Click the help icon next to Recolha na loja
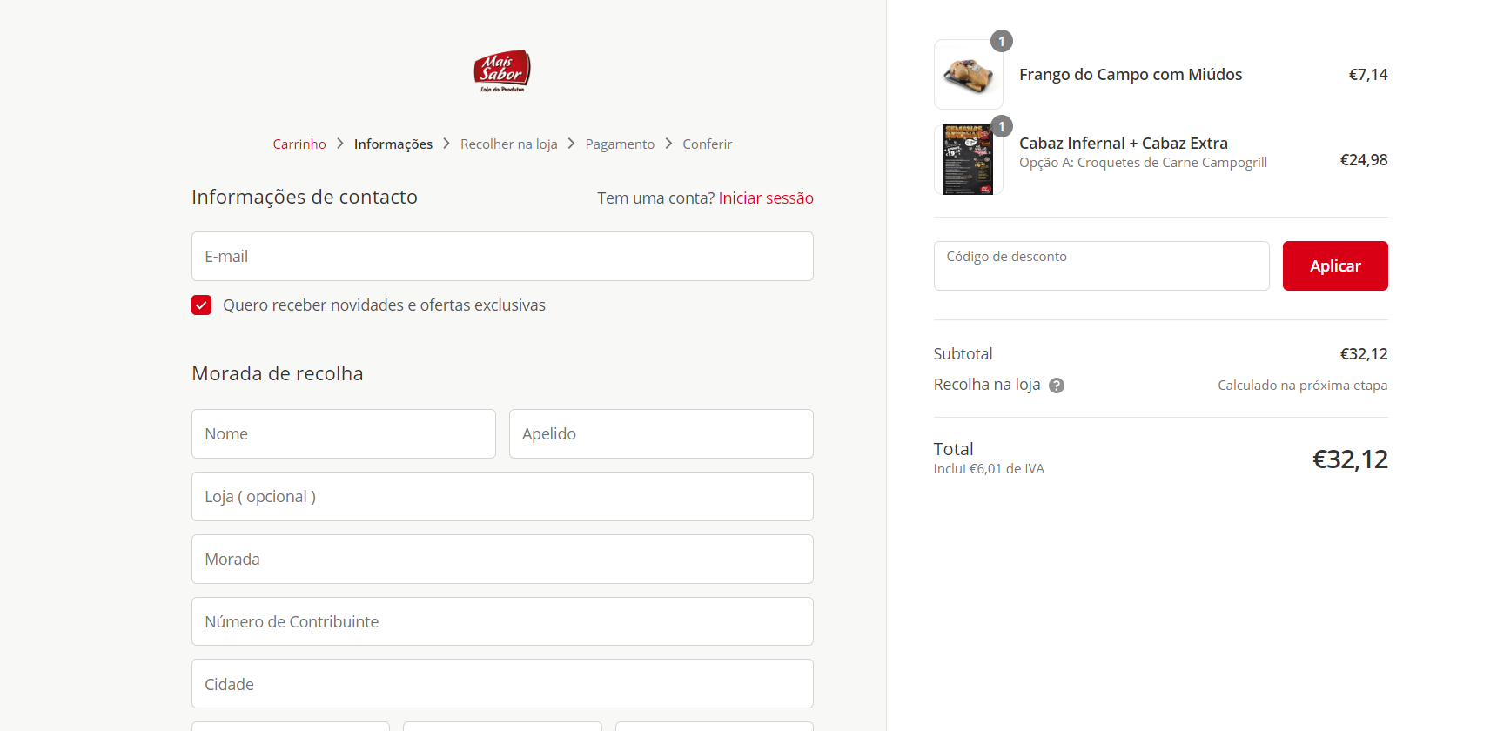Viewport: 1497px width, 731px height. [x=1057, y=386]
